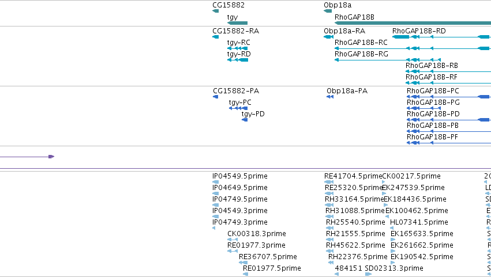Click the purple arrow feature end
Screen dimensions: 491x277
coord(52,157)
